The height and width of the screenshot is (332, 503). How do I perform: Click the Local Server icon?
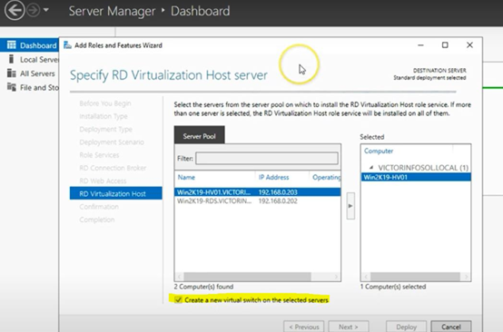point(11,59)
